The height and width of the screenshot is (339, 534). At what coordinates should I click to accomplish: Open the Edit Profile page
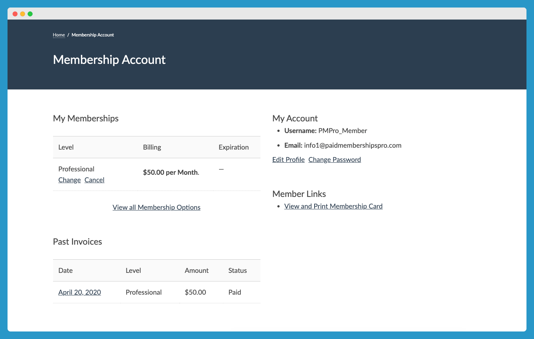pyautogui.click(x=288, y=159)
